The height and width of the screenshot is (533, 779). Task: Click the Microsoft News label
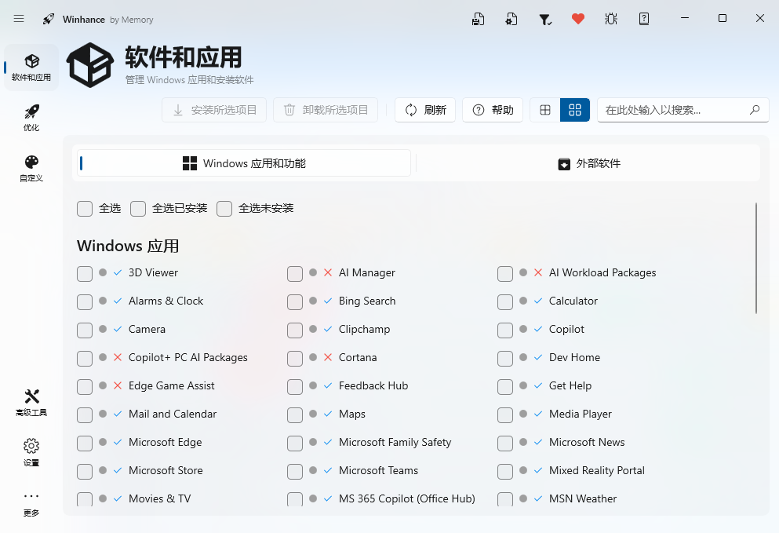click(x=587, y=442)
